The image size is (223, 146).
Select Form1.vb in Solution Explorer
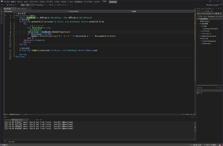205,39
